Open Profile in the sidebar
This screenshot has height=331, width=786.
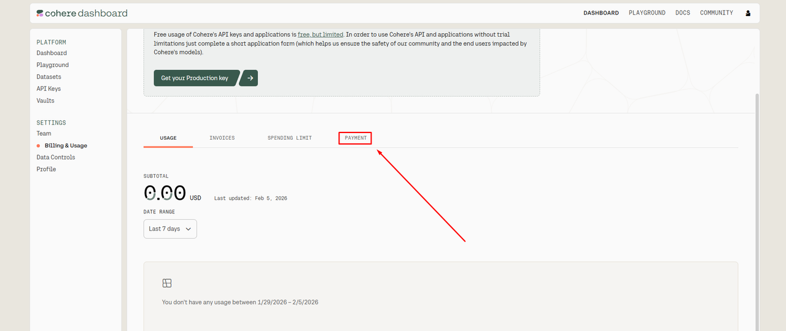point(46,169)
